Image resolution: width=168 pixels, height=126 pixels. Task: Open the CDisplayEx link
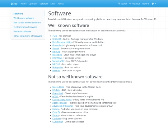pyautogui.click(x=58, y=122)
